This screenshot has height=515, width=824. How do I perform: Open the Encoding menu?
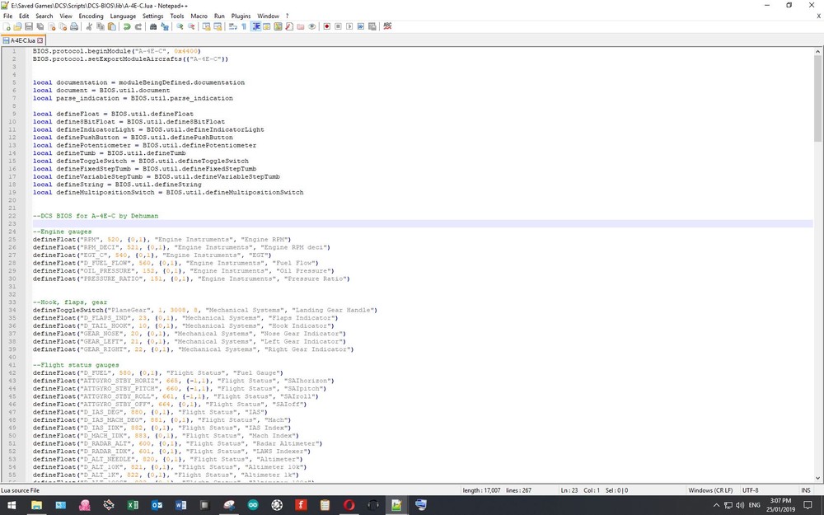click(x=91, y=16)
